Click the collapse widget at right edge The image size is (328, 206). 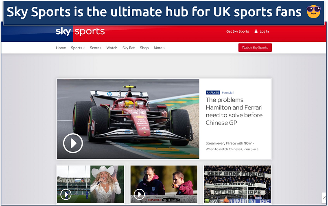(x=324, y=198)
